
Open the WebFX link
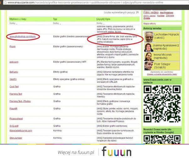coord(13,79)
